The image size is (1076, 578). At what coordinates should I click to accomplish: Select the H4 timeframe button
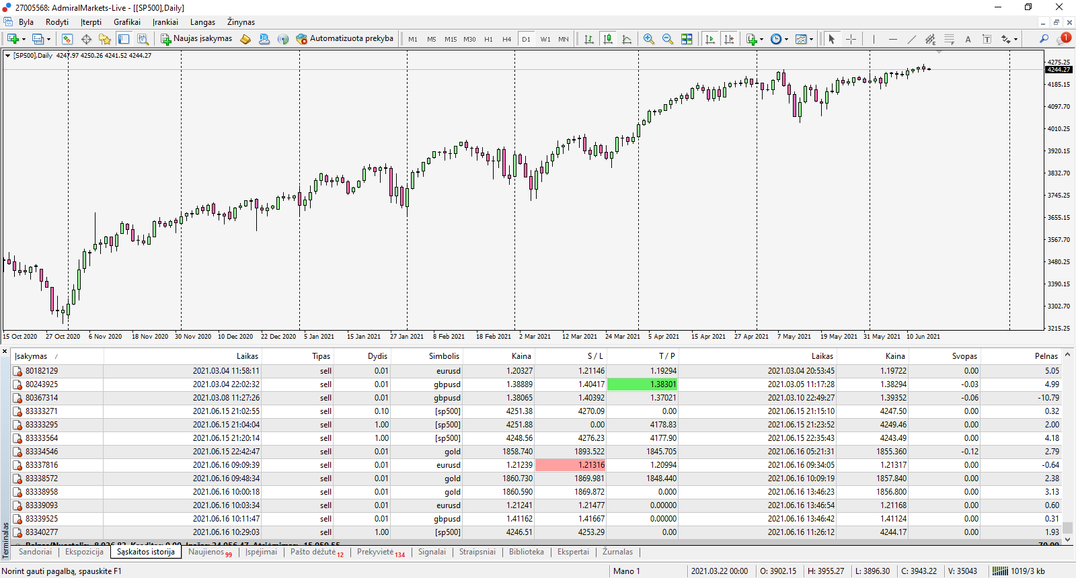point(507,39)
